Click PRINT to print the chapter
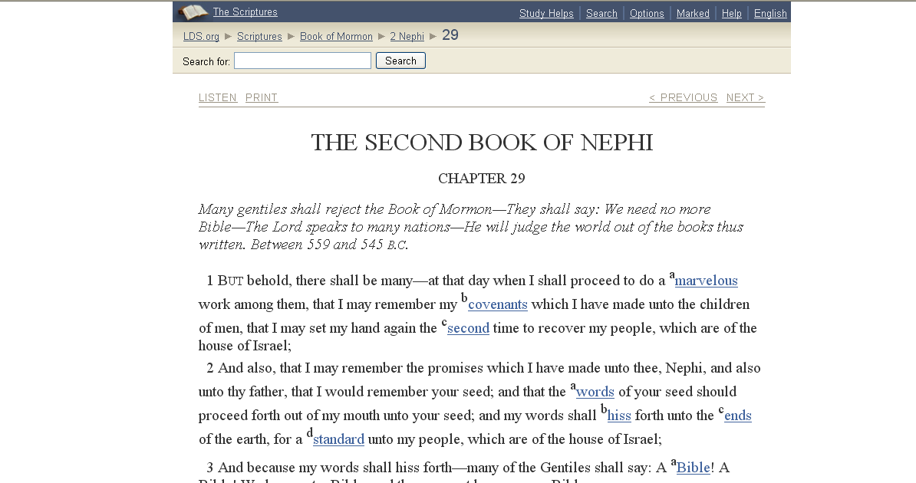The image size is (916, 483). coord(261,97)
